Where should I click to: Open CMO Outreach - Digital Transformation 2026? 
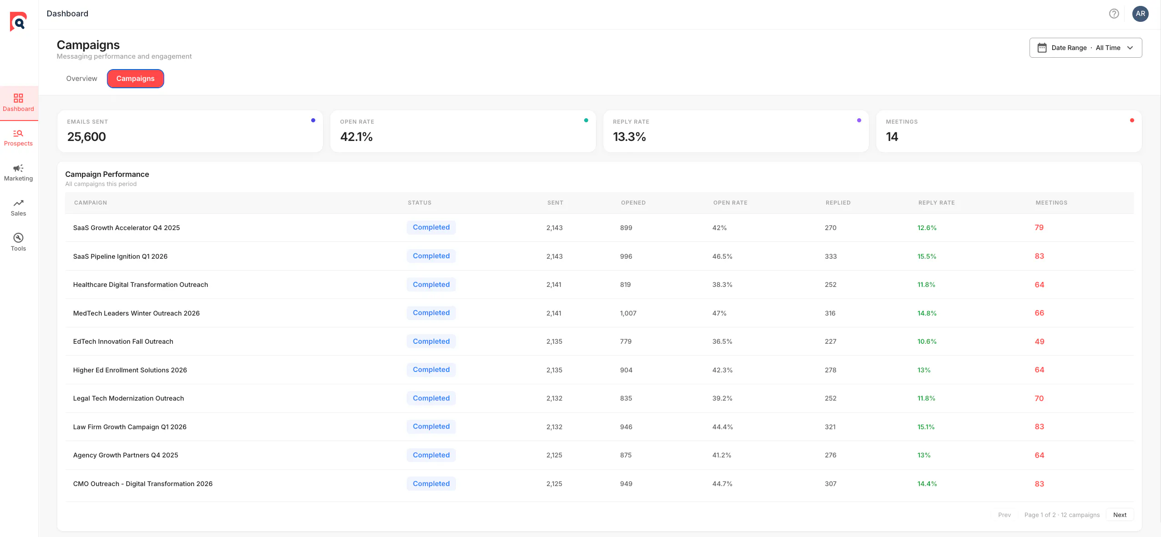point(143,484)
